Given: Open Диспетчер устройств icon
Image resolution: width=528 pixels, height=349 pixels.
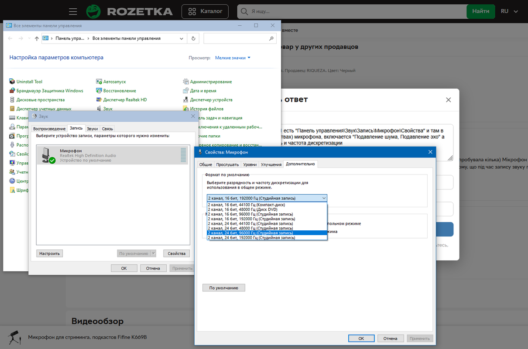Looking at the screenshot, I should 186,100.
